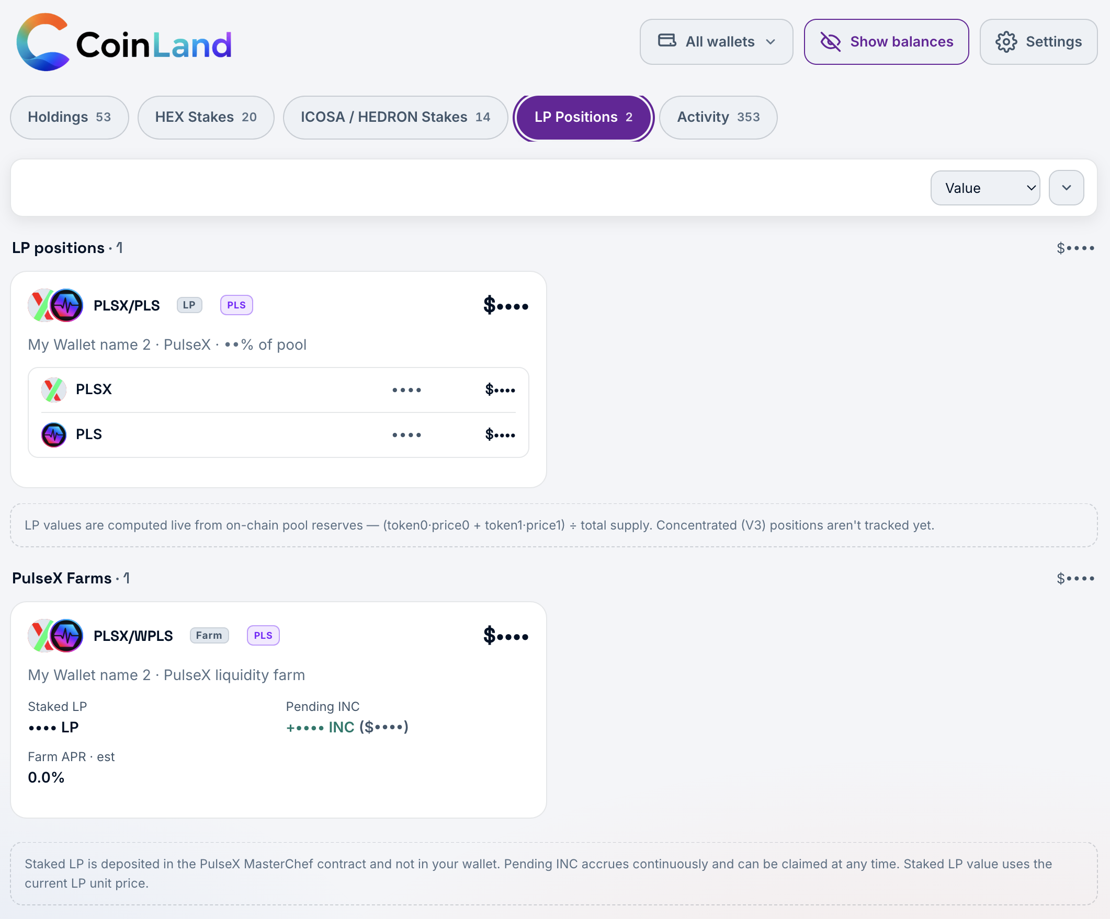Click the Farm APR · est label

pos(71,757)
